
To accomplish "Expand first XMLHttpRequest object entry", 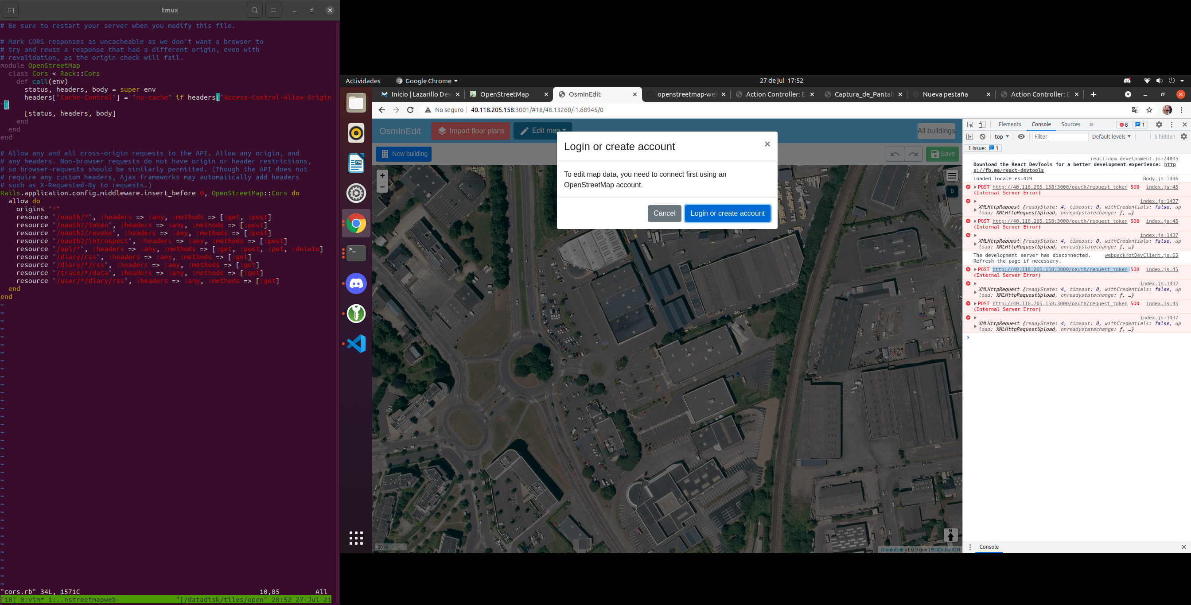I will pyautogui.click(x=975, y=210).
